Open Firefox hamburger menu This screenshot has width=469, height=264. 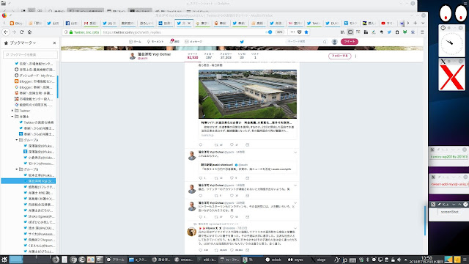[422, 32]
